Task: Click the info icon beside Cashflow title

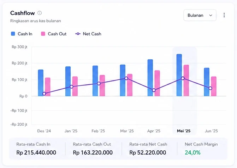Action: [40, 13]
